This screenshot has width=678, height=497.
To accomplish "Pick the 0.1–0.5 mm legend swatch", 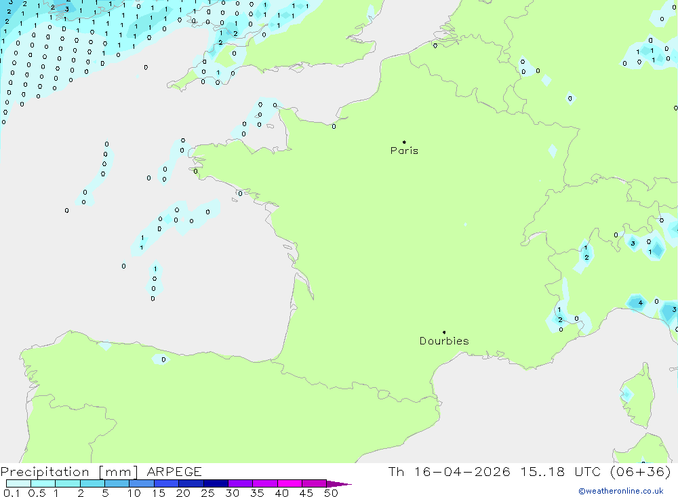I will (x=18, y=483).
